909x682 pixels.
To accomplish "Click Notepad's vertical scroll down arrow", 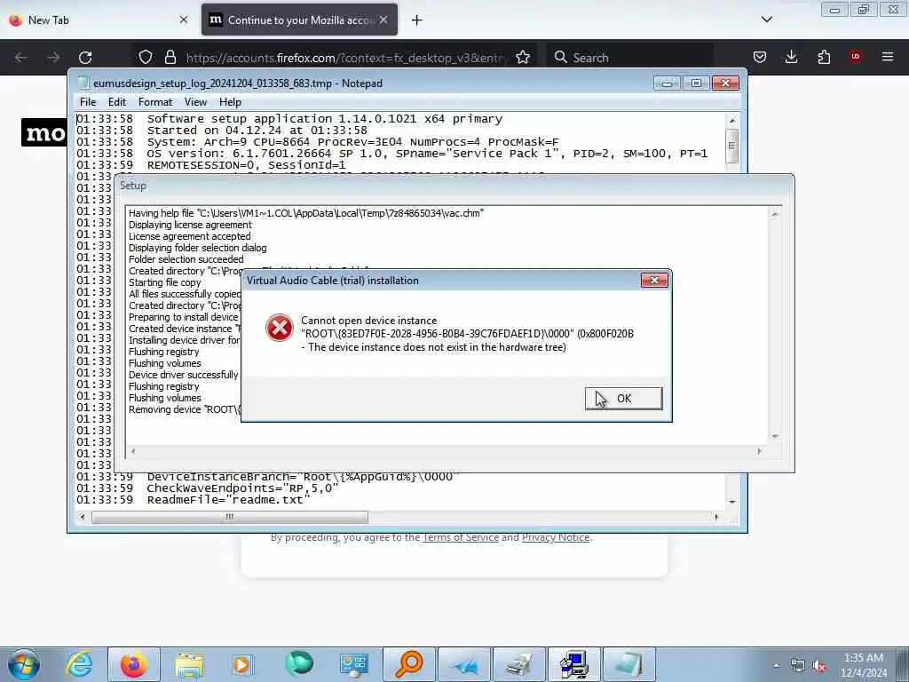I will (x=732, y=503).
